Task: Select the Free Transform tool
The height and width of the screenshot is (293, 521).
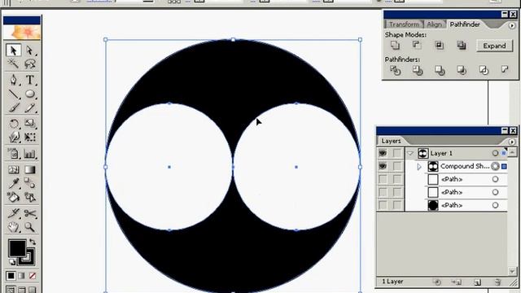Action: tap(29, 138)
